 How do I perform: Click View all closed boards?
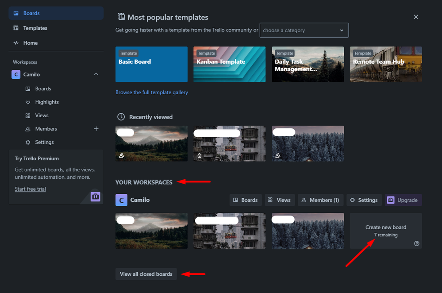pos(146,274)
